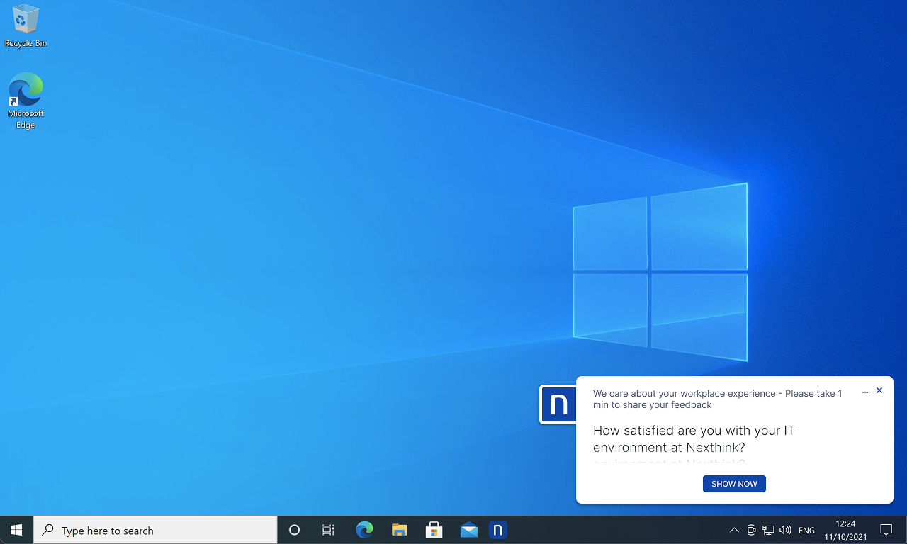The image size is (907, 544).
Task: Open network settings from tray icon
Action: (x=768, y=530)
